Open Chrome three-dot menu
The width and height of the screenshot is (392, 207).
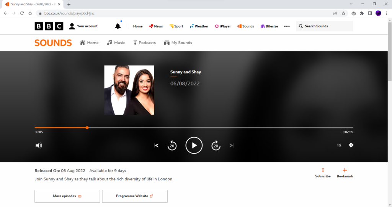tap(387, 13)
